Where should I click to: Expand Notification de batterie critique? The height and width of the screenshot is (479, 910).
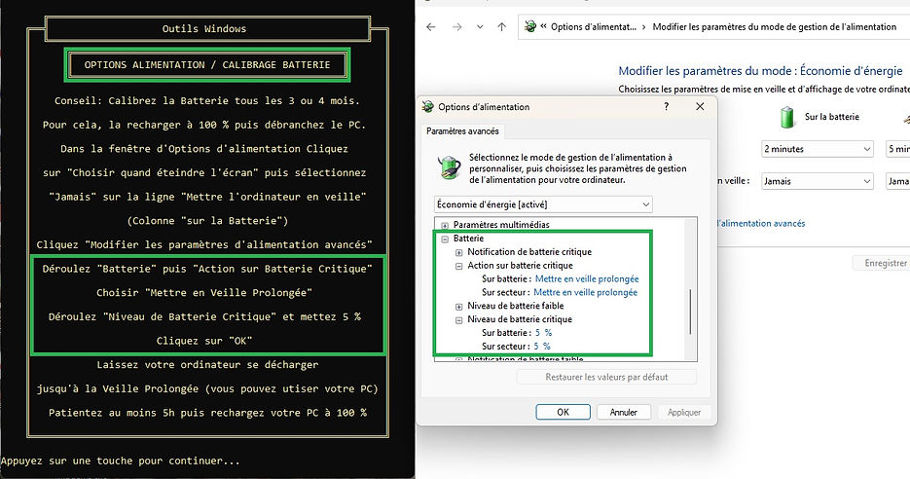point(458,252)
